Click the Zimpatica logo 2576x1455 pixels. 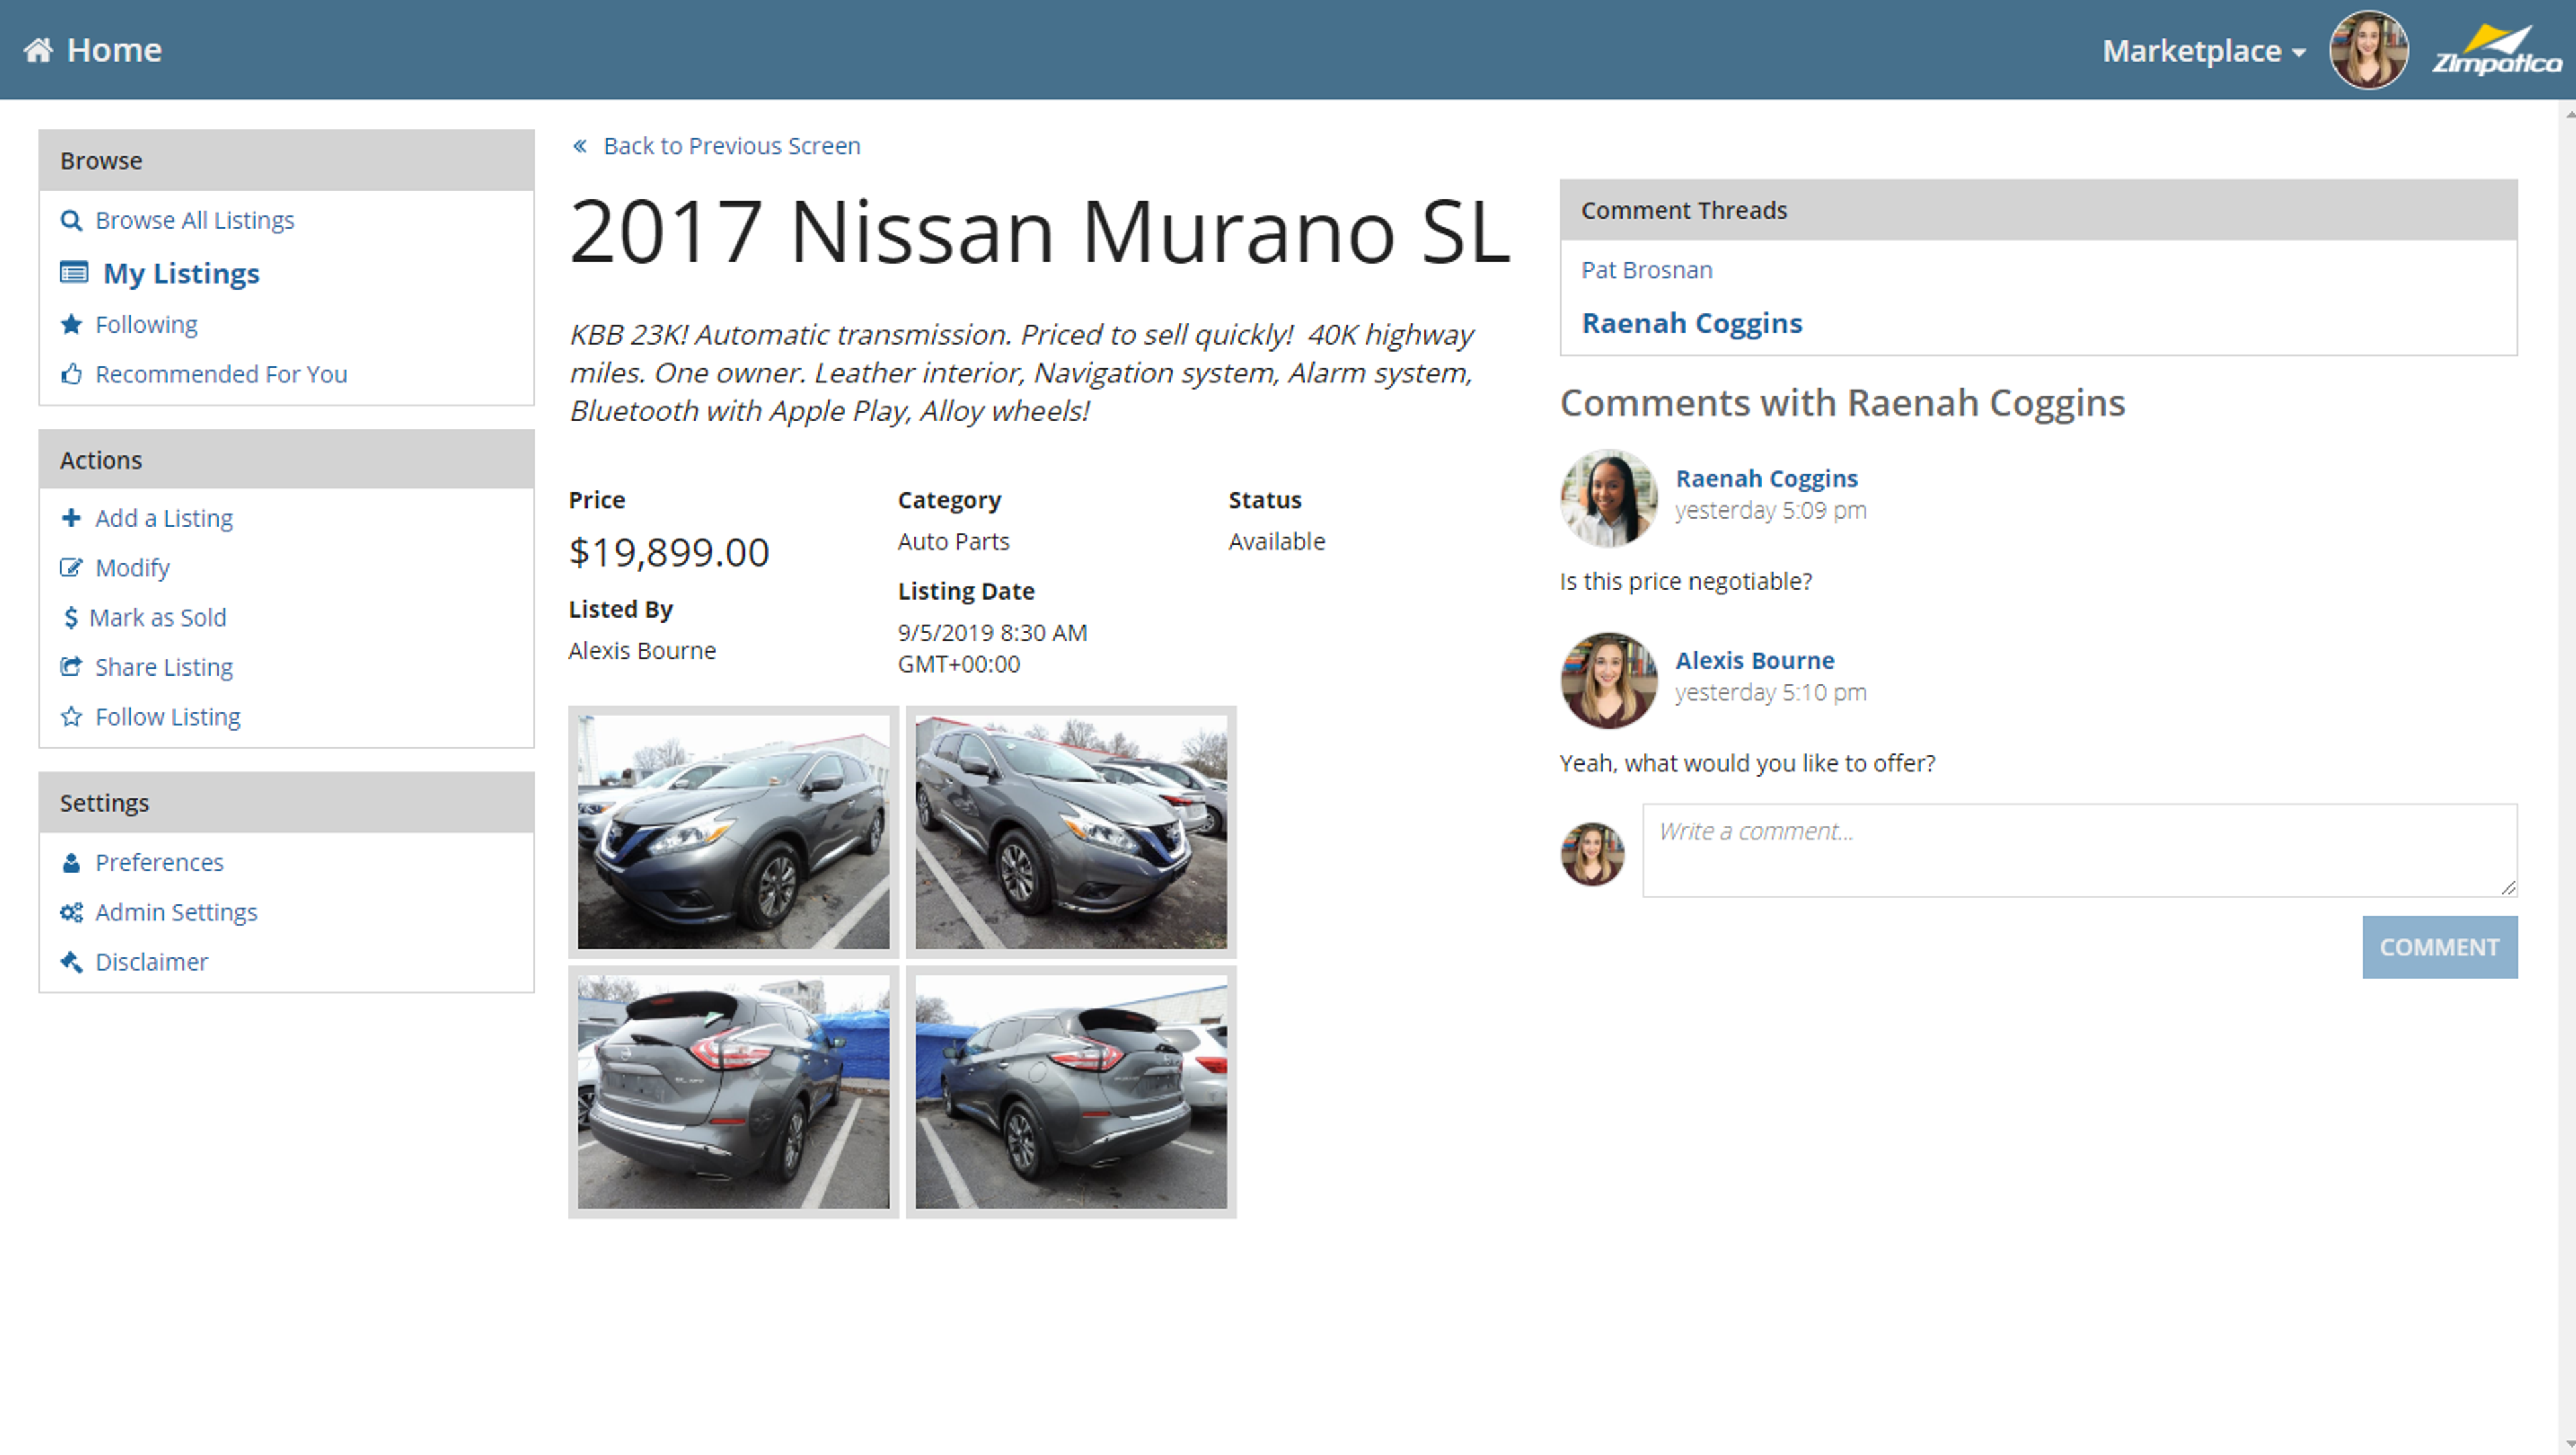coord(2496,51)
